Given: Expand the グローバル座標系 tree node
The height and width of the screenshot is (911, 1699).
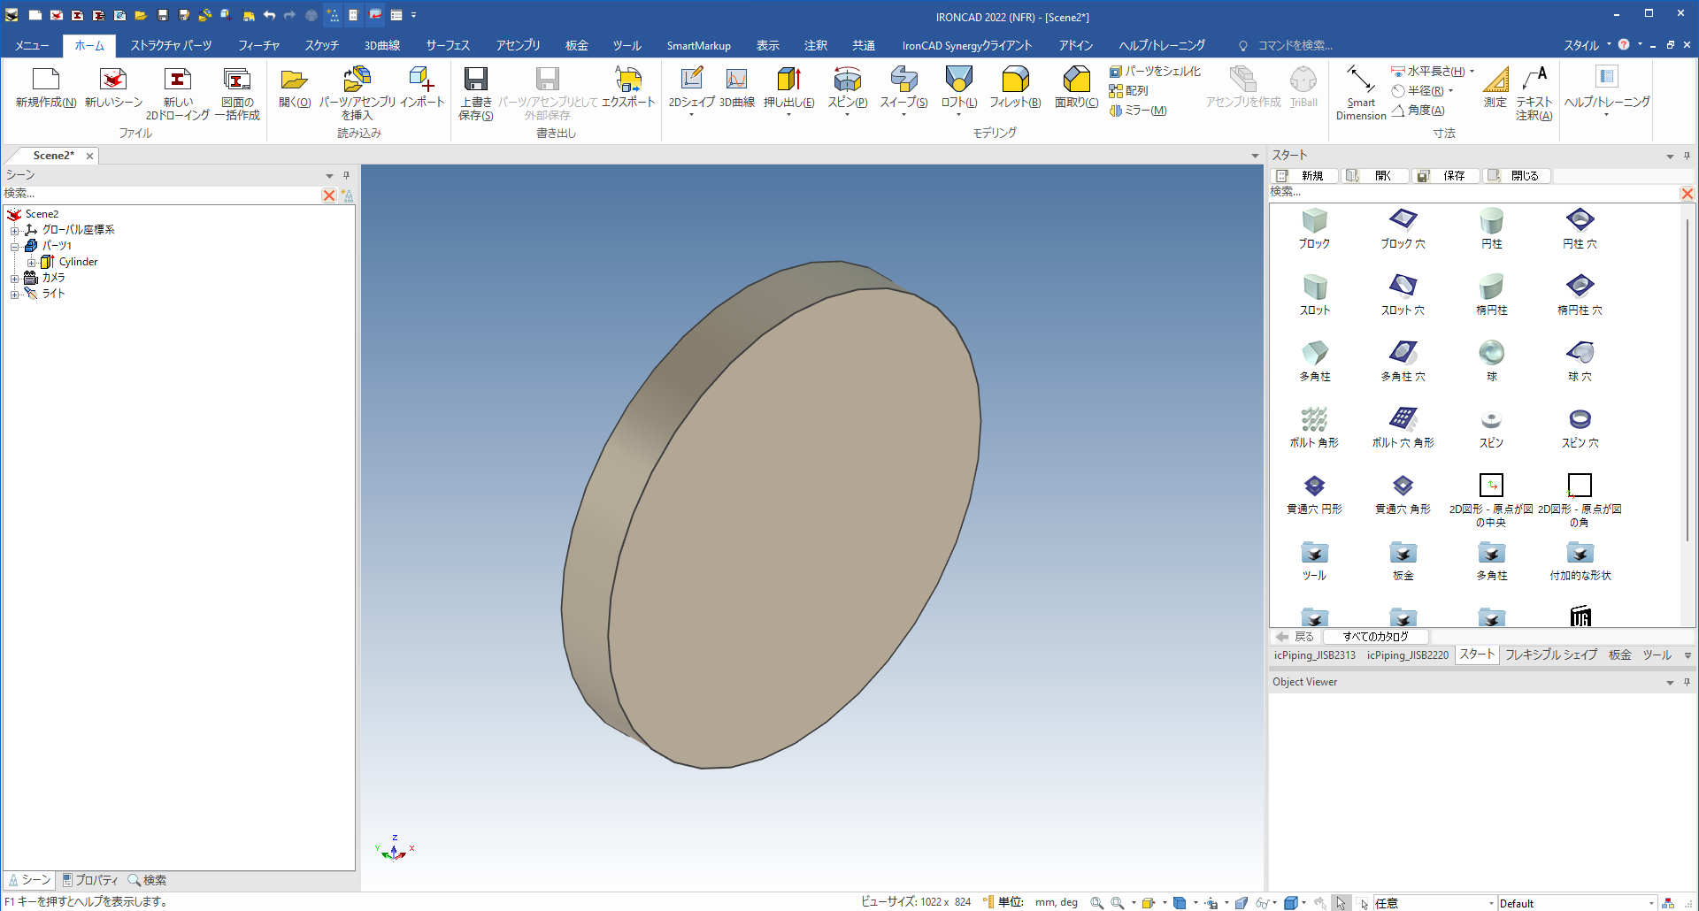Looking at the screenshot, I should pos(14,230).
